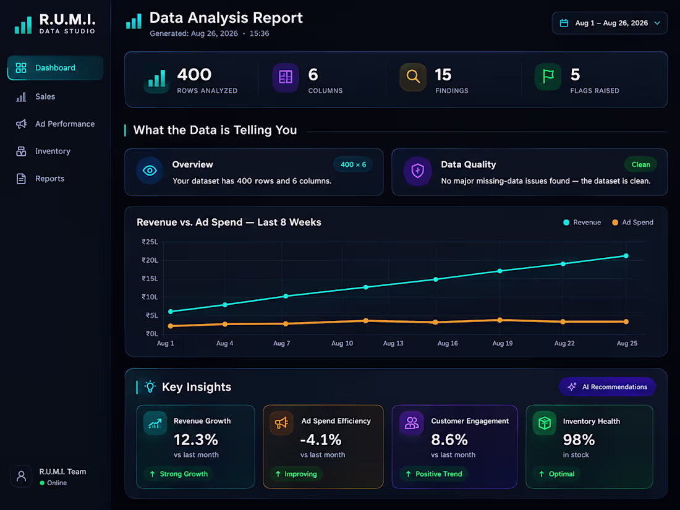Viewport: 680px width, 510px height.
Task: Click the Columns table icon
Action: point(286,78)
